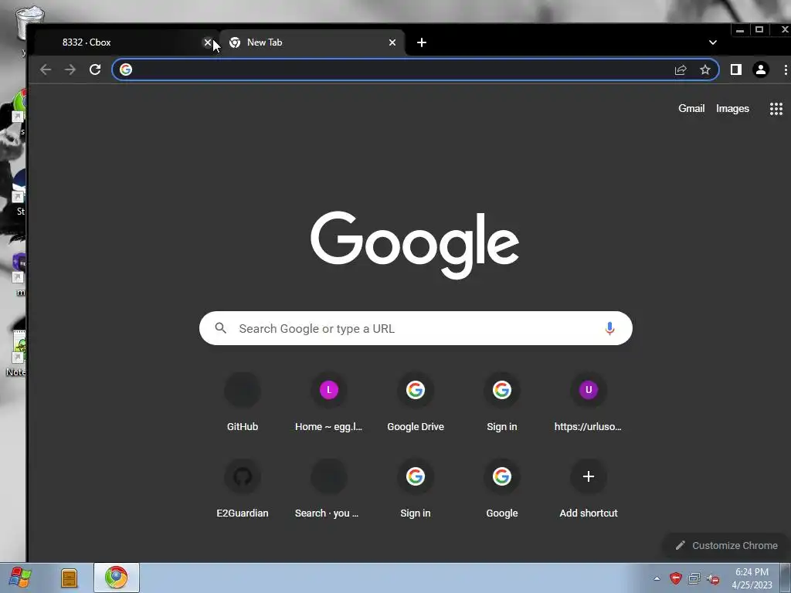Image resolution: width=791 pixels, height=593 pixels.
Task: Open the Sign in shortcut beside Google Drive
Action: click(502, 403)
